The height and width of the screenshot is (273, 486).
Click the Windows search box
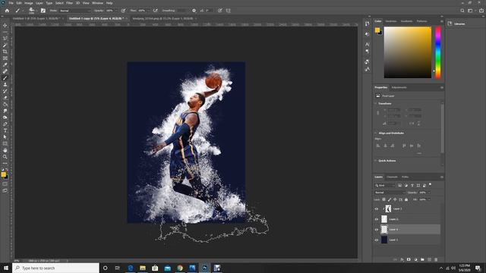tap(55, 268)
